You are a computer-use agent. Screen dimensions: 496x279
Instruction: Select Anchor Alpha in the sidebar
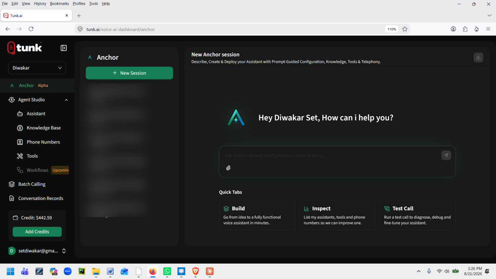coord(37,86)
